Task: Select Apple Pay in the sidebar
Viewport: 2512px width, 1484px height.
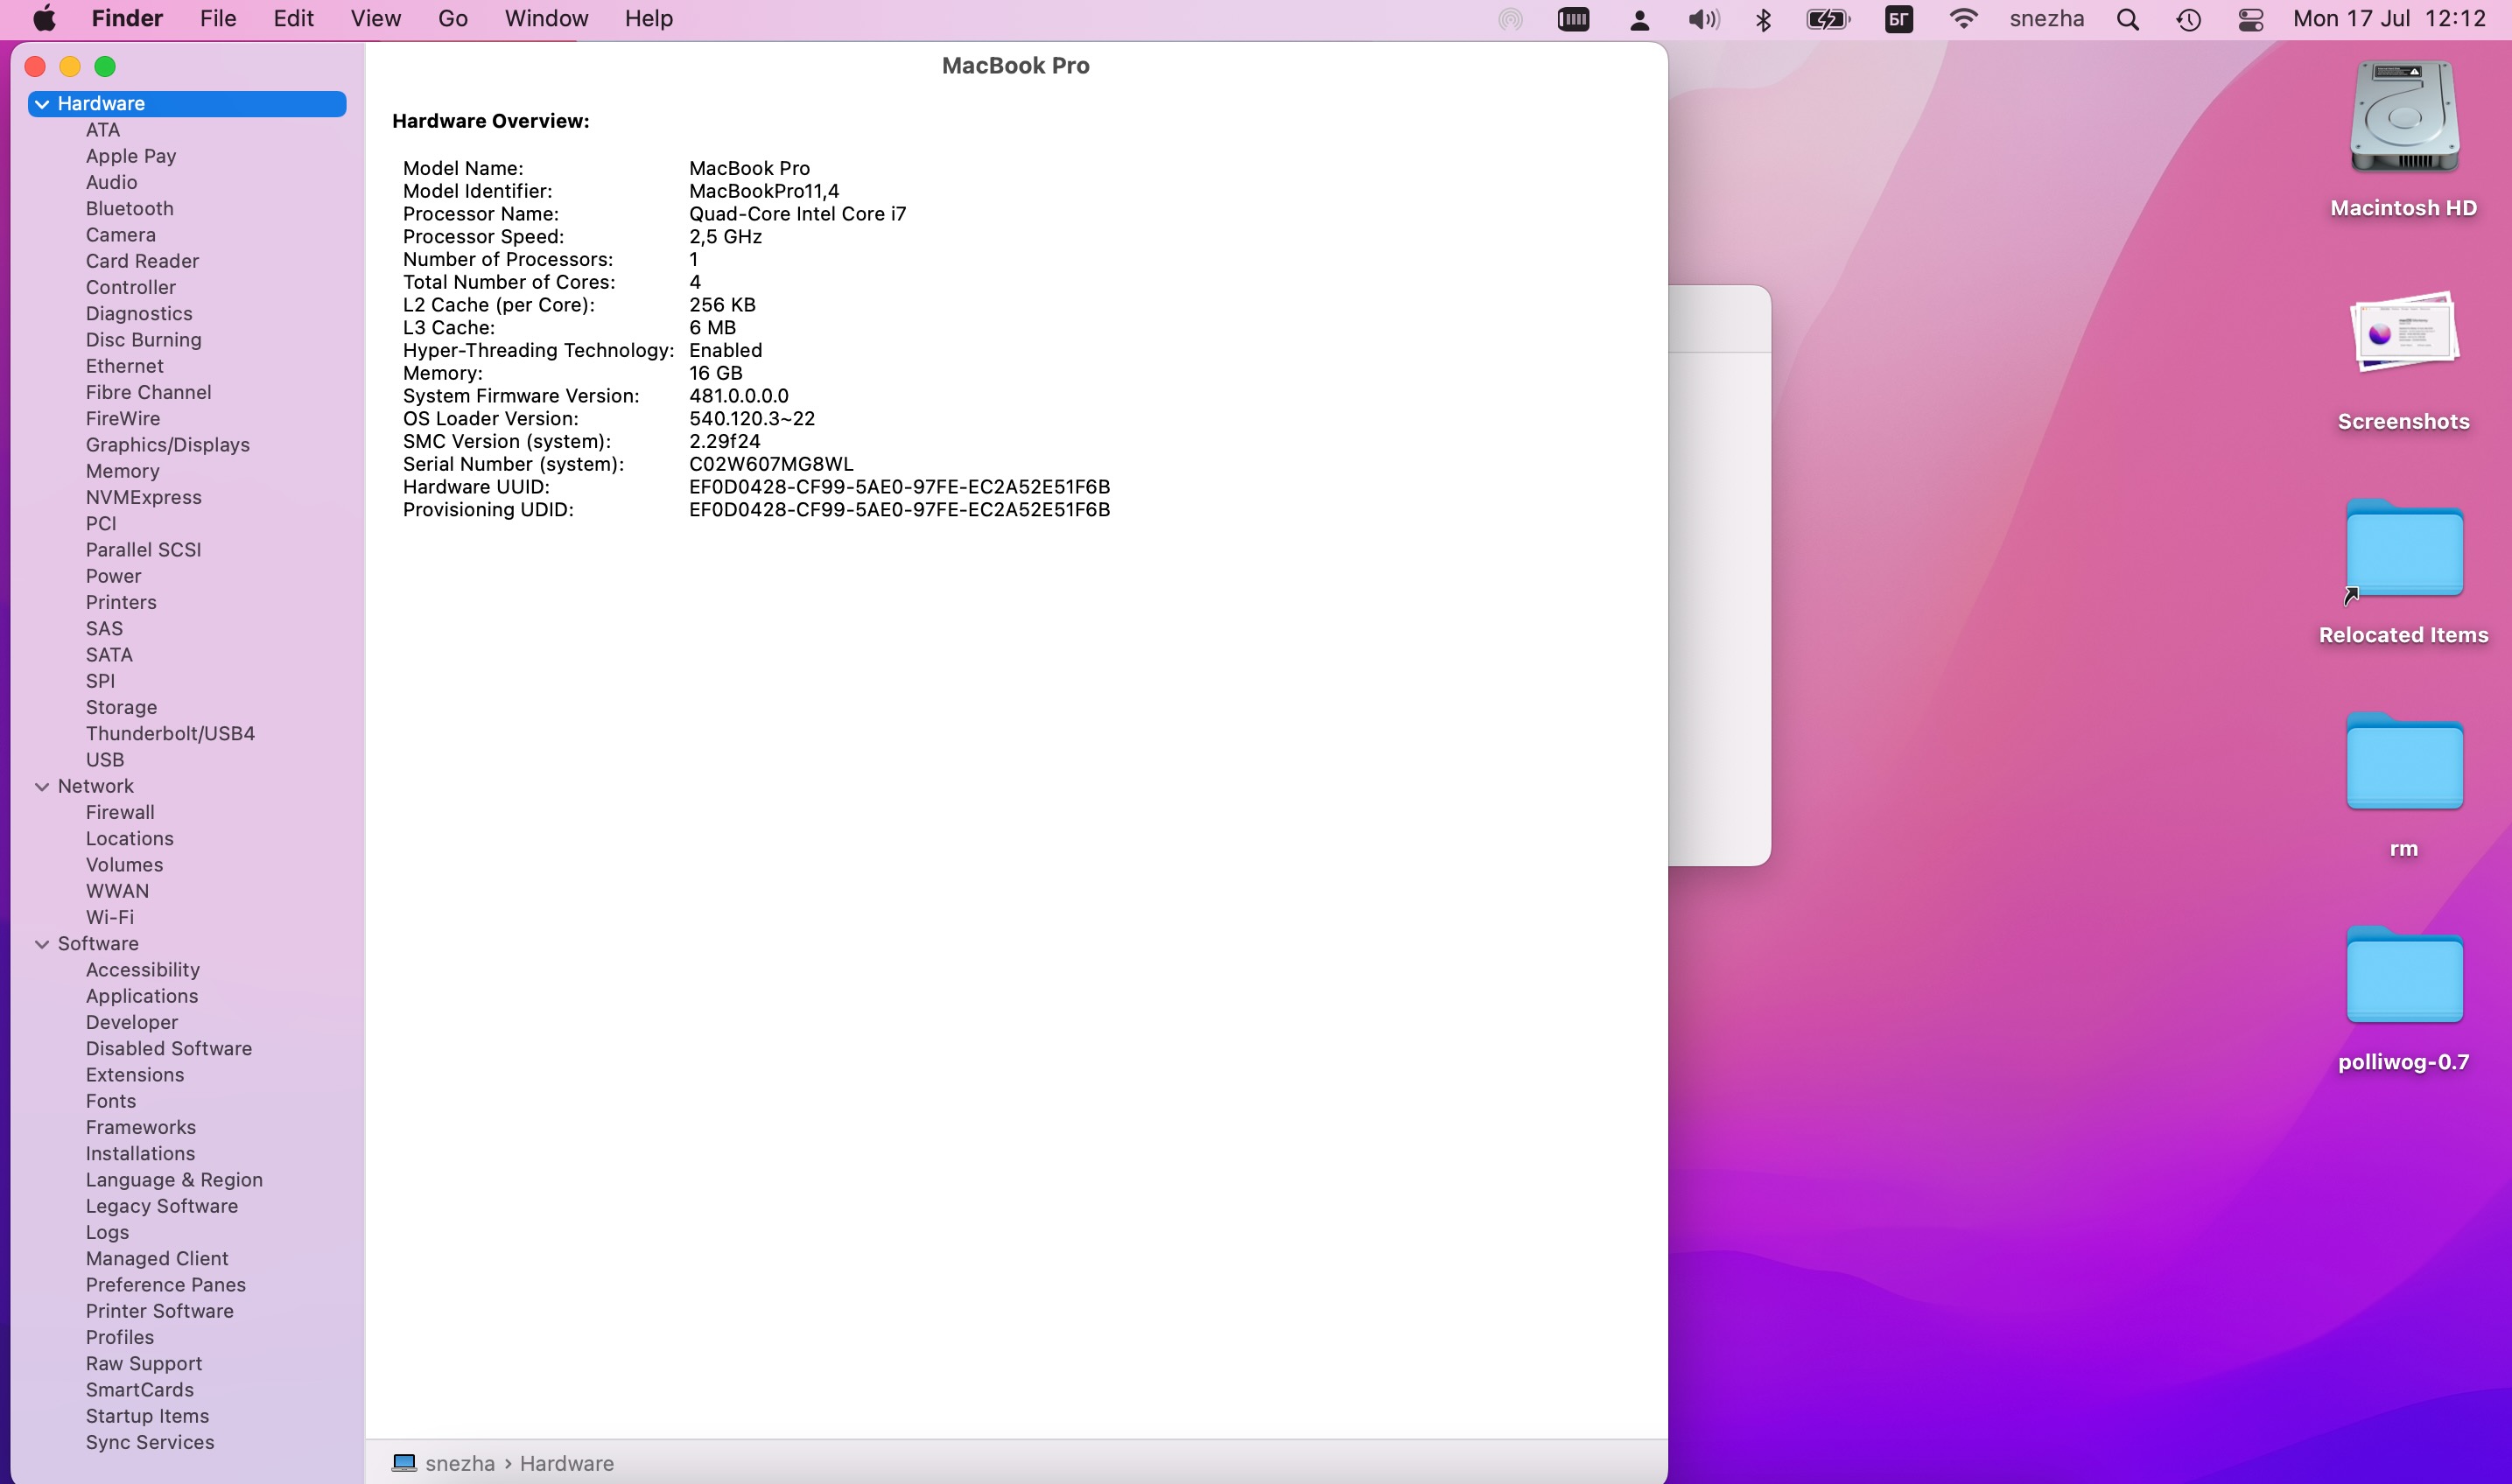Action: click(131, 156)
